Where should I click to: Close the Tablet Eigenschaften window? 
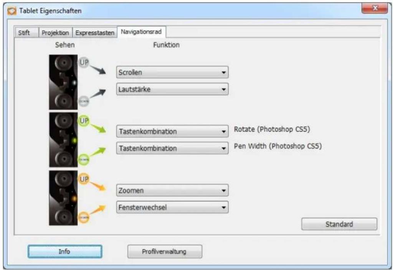tap(375, 8)
